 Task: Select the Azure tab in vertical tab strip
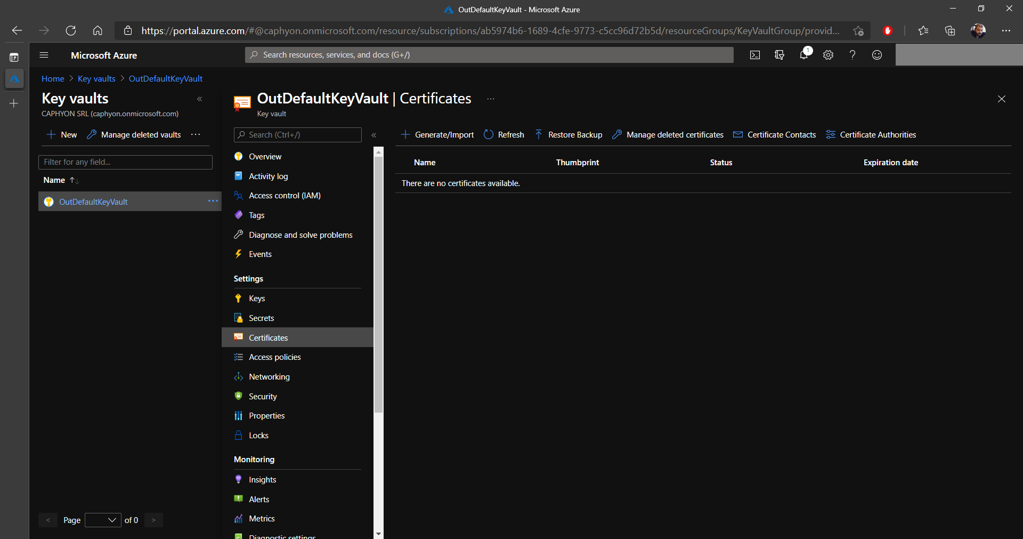point(14,79)
